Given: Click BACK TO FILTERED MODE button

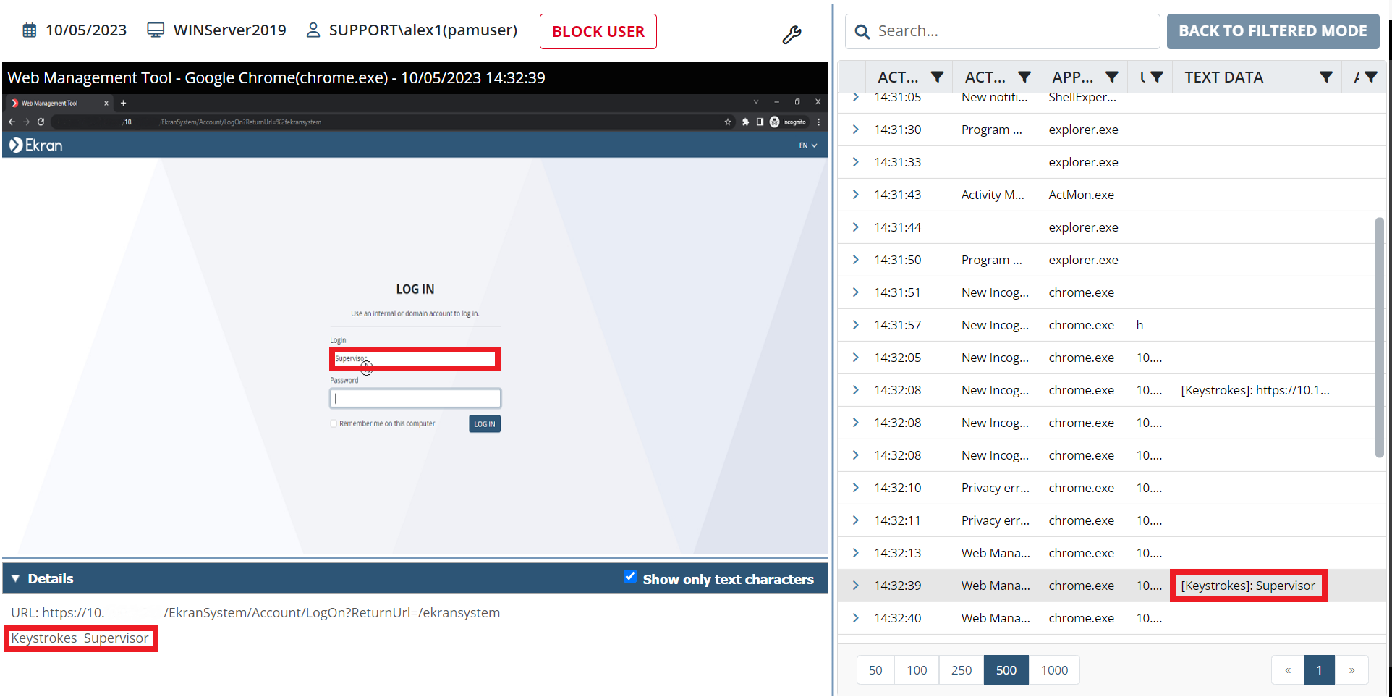Looking at the screenshot, I should pos(1273,31).
